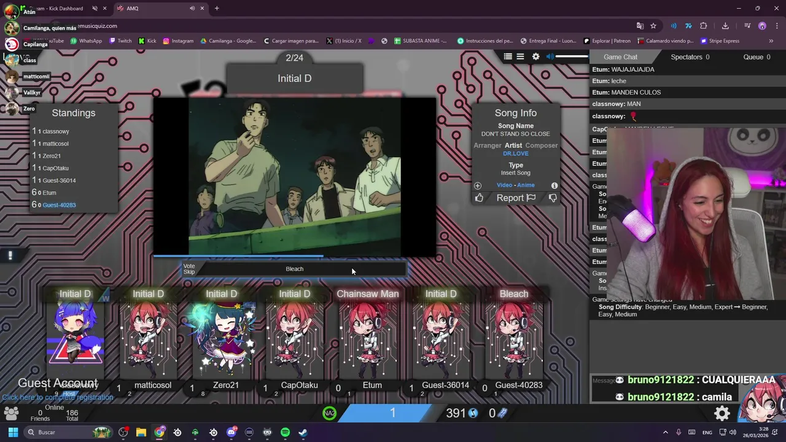
Task: Expand hidden system tray icons
Action: (x=666, y=432)
